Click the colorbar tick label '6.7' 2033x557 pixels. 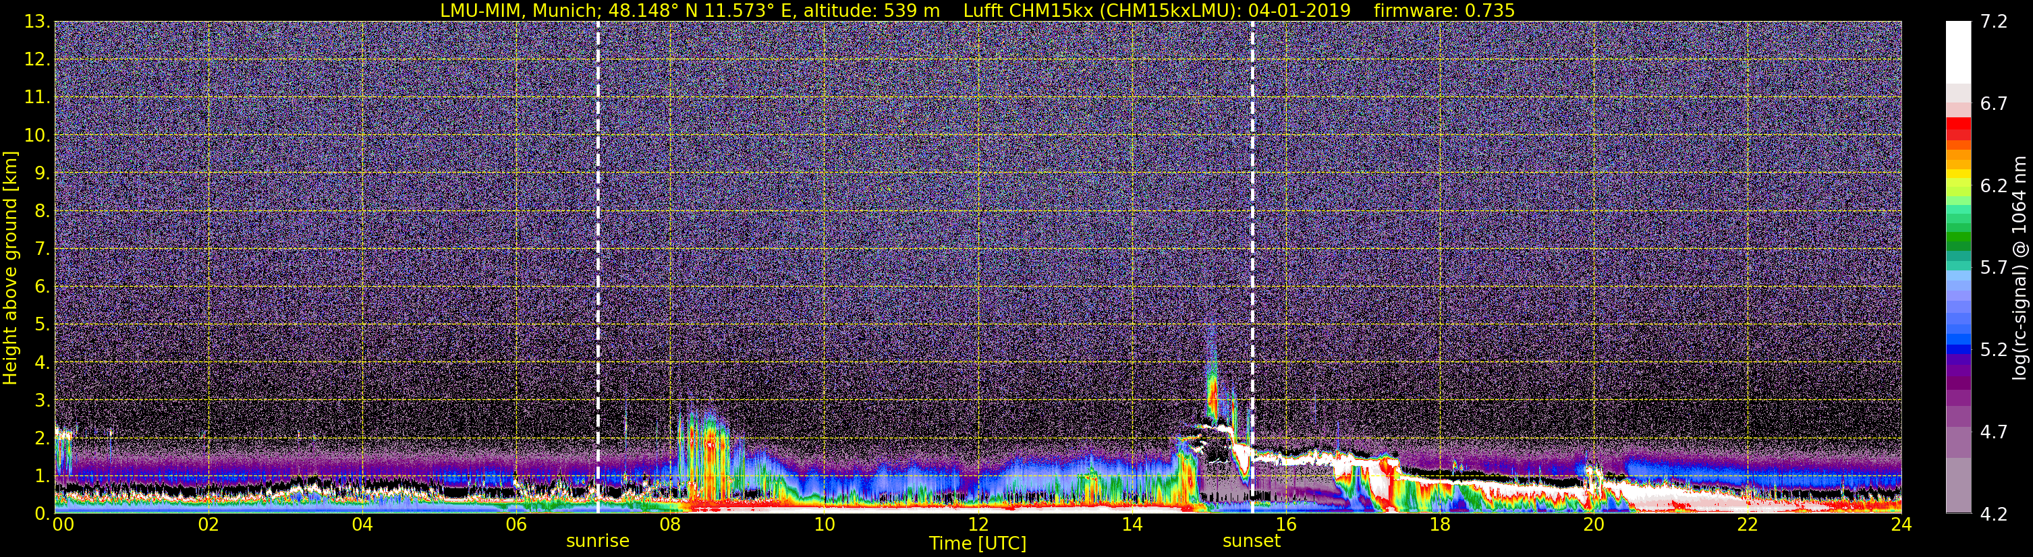click(x=1994, y=103)
